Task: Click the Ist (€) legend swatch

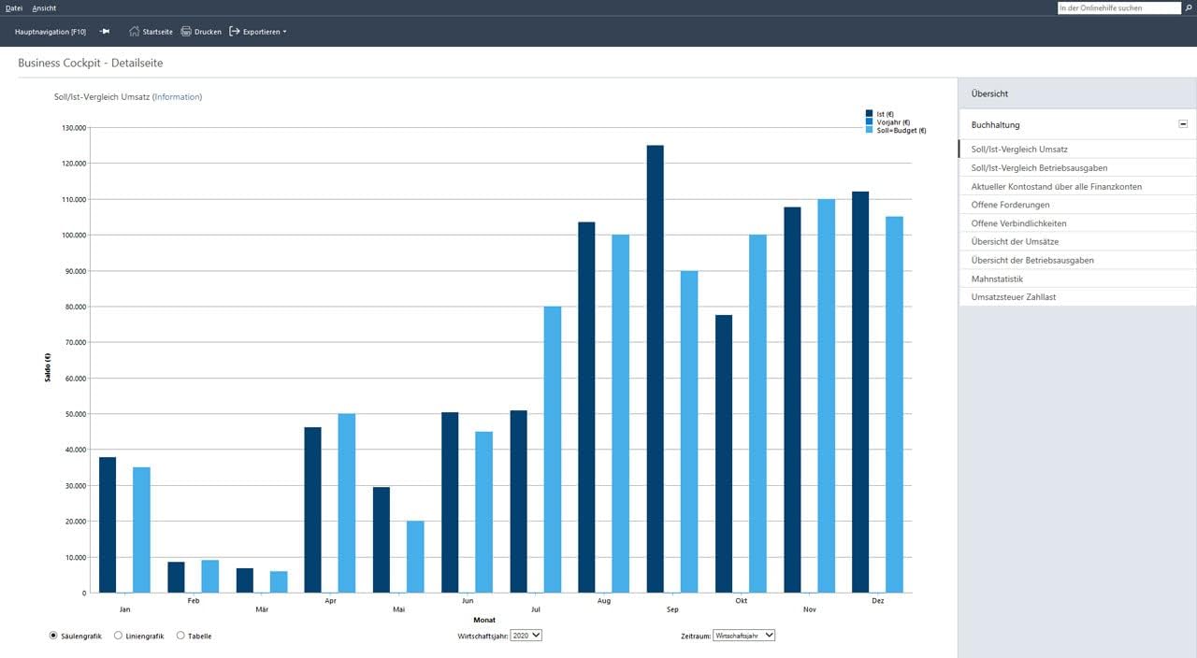Action: (x=869, y=113)
